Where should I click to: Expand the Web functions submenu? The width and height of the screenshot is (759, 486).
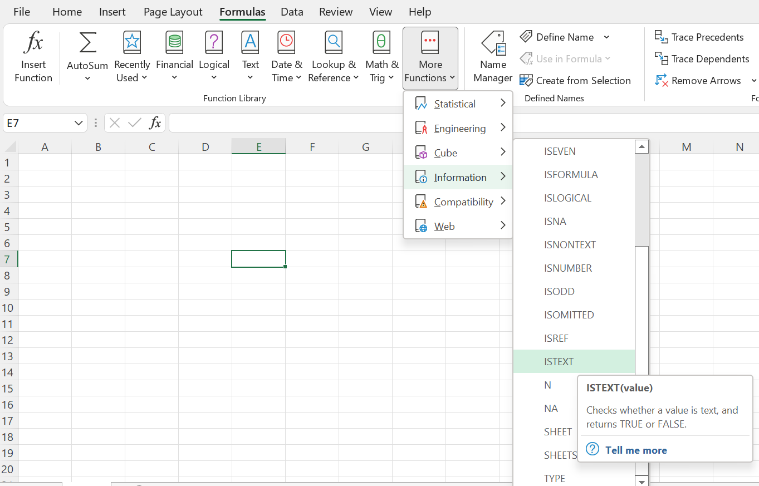[x=458, y=226]
